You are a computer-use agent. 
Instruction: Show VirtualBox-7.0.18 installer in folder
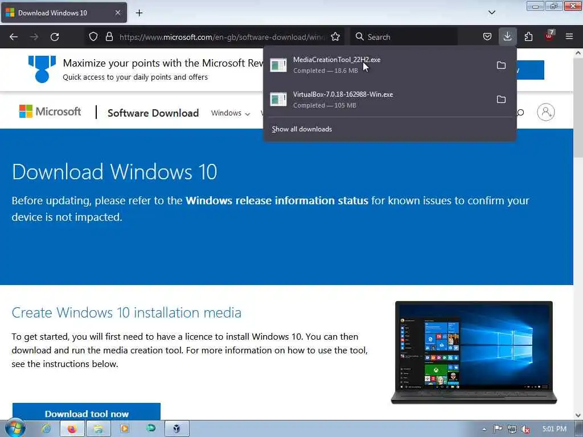(501, 99)
